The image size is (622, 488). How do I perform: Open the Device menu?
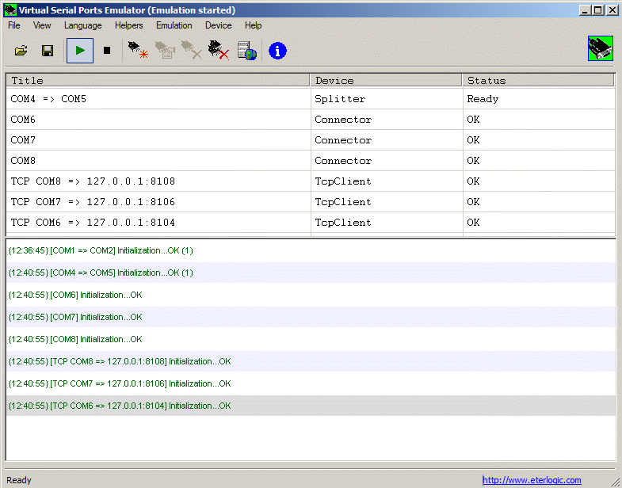tap(219, 25)
